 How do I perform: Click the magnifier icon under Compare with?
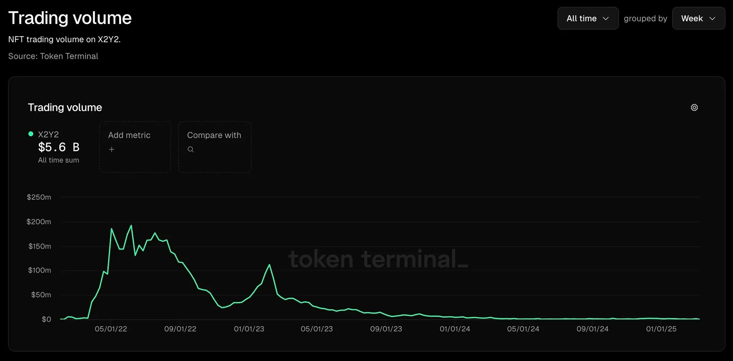coord(191,150)
